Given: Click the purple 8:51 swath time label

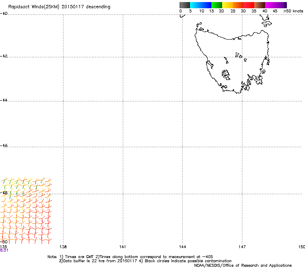Looking at the screenshot, I should point(4,250).
